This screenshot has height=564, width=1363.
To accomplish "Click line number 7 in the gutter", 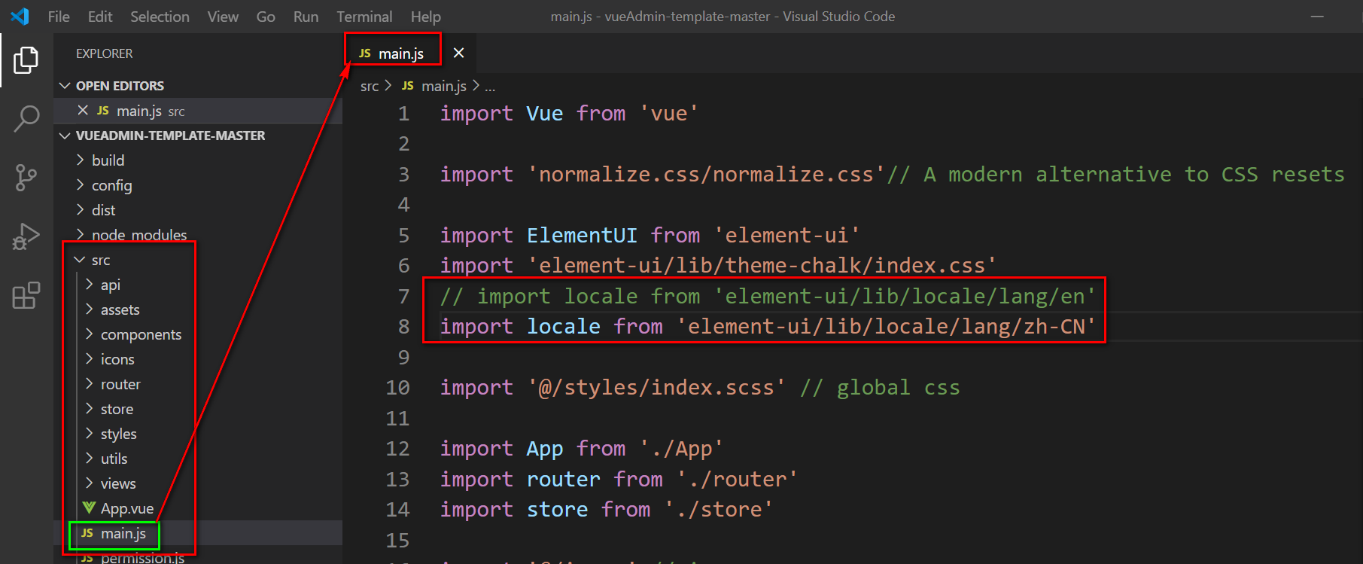I will coord(404,297).
